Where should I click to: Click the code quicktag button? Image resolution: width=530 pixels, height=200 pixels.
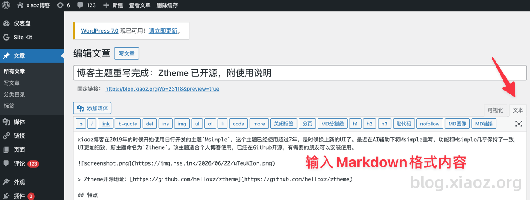coord(238,124)
